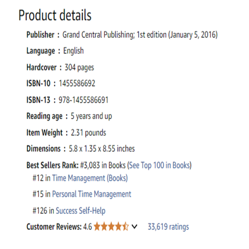Click the Product details heading

click(x=55, y=15)
